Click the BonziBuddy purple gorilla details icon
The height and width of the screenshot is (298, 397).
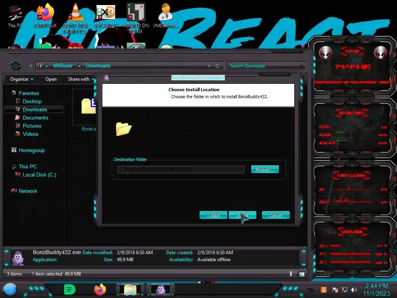[x=18, y=258]
